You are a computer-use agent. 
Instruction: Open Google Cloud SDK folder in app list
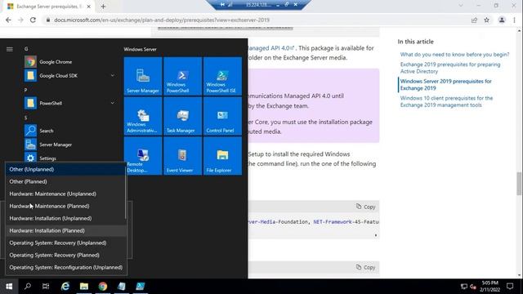coord(70,76)
